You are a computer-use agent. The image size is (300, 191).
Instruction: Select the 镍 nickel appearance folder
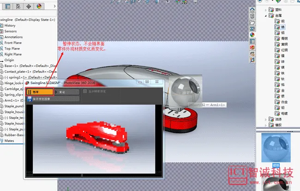pyautogui.click(x=280, y=56)
